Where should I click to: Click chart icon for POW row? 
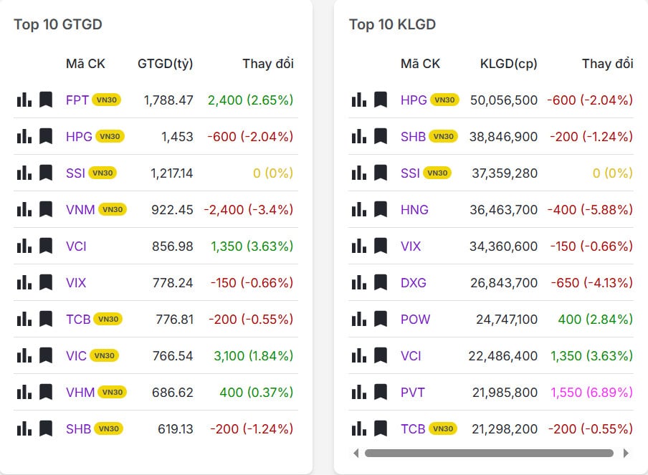coord(358,319)
